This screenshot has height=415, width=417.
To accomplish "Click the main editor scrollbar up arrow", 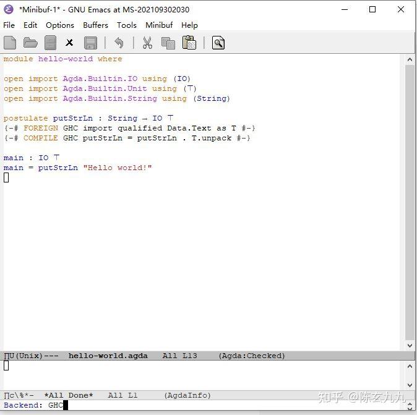I will [x=410, y=60].
